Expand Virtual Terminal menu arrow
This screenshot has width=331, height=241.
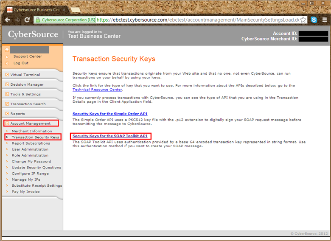click(x=7, y=75)
